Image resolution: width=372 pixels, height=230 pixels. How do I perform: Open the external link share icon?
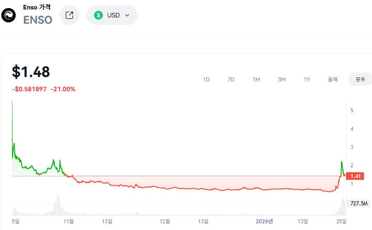(69, 15)
